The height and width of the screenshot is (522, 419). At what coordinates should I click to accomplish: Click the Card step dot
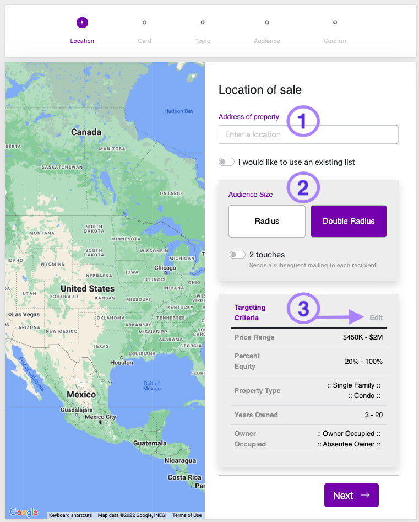coord(144,23)
